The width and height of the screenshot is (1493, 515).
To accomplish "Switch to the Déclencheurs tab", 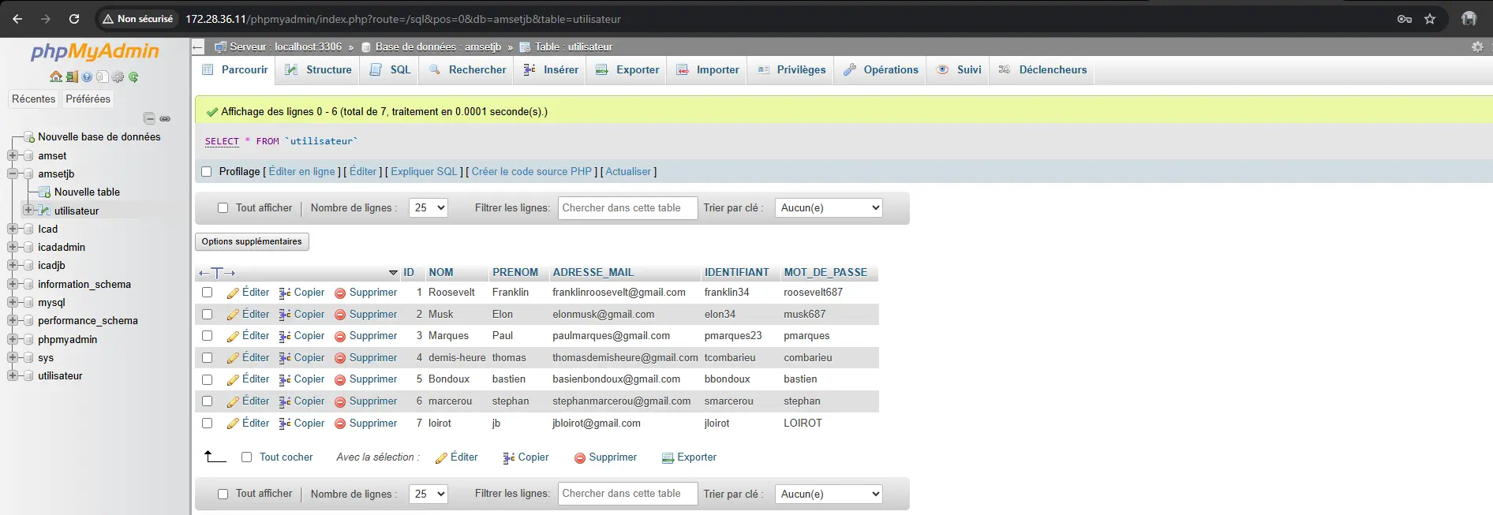I will [1042, 70].
